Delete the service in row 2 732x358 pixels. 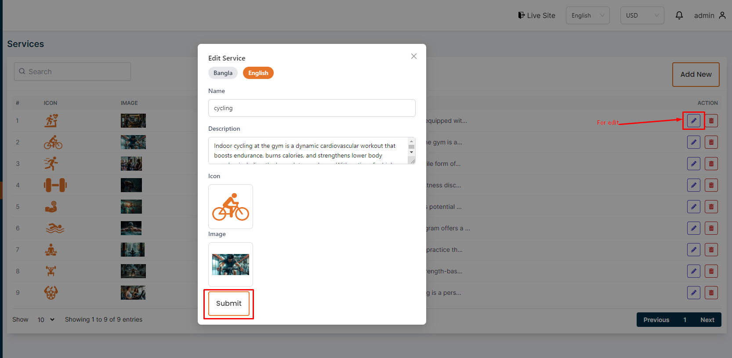pos(711,142)
